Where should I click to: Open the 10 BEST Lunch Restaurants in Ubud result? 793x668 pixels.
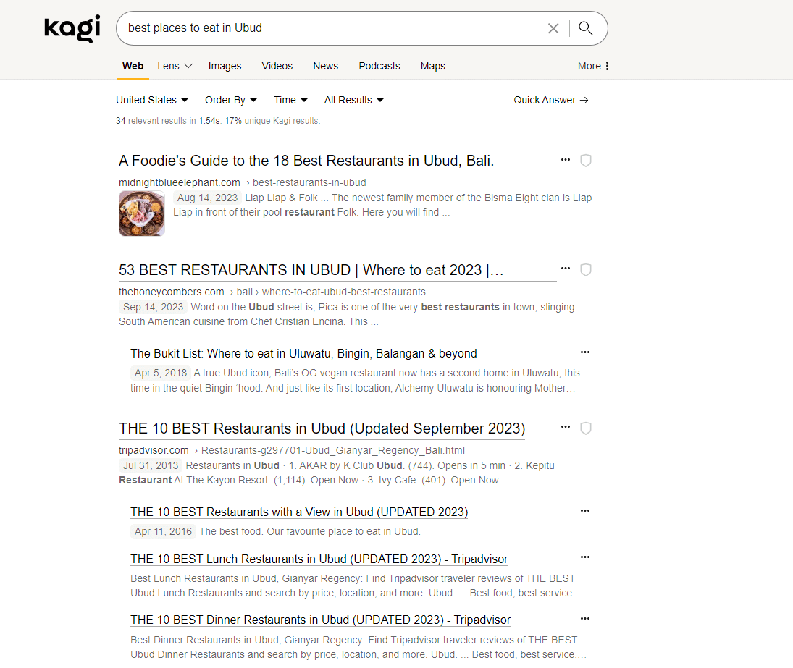(x=319, y=559)
